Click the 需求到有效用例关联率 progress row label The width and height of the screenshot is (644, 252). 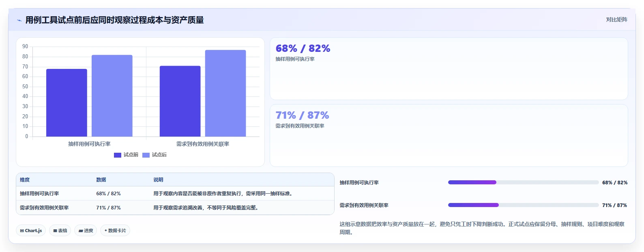364,205
